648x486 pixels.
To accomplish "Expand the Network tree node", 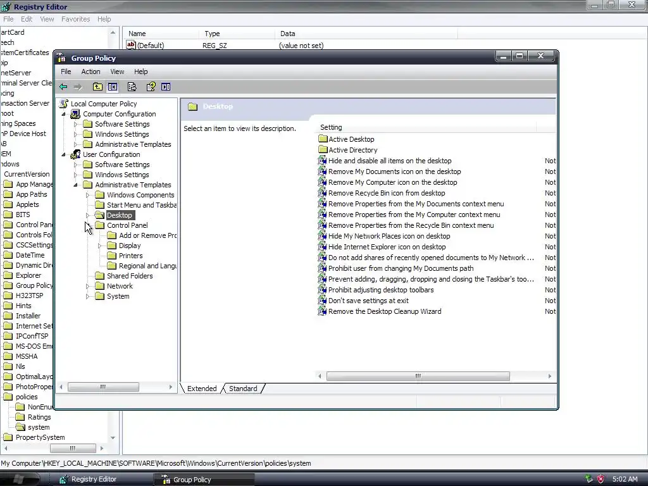I will (x=87, y=286).
